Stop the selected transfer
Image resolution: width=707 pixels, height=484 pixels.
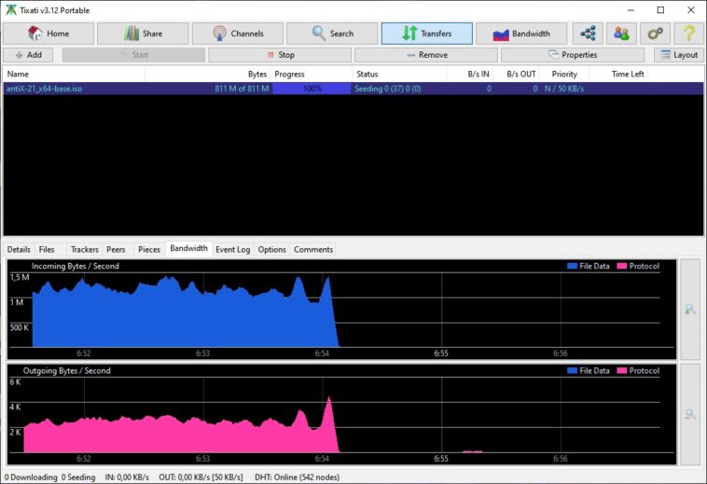(x=280, y=55)
